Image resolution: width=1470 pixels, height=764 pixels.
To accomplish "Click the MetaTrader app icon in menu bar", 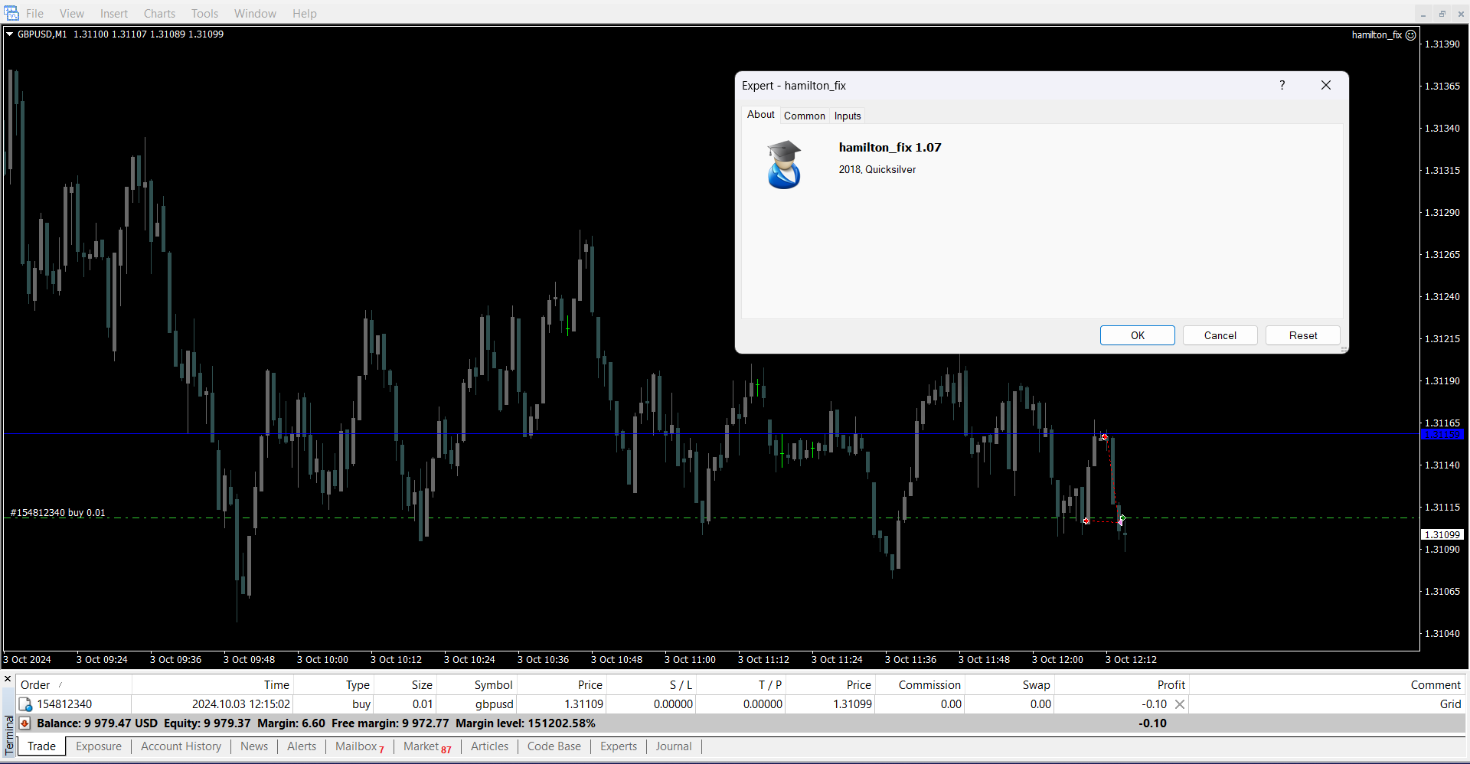I will (x=11, y=13).
